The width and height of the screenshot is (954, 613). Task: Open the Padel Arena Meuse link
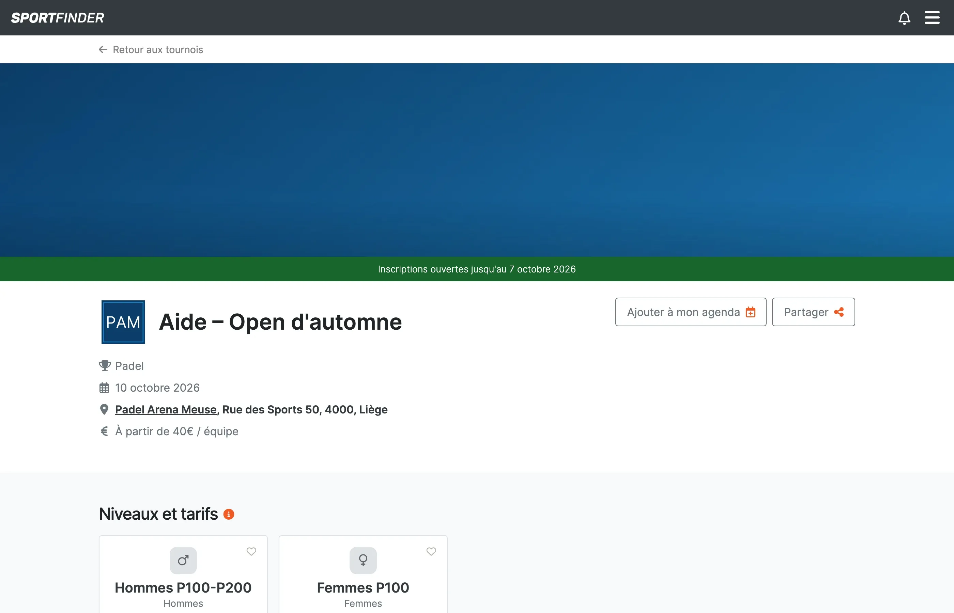tap(166, 410)
